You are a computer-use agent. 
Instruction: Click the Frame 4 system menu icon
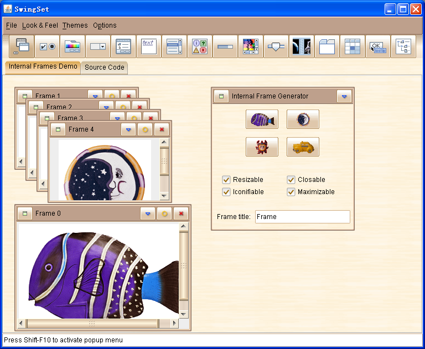[58, 129]
